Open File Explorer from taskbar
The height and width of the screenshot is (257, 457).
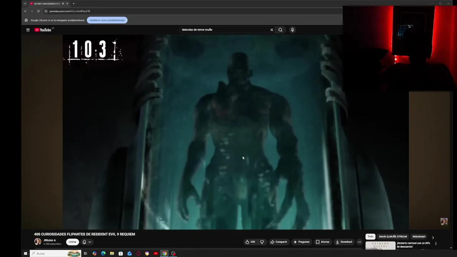(x=112, y=253)
